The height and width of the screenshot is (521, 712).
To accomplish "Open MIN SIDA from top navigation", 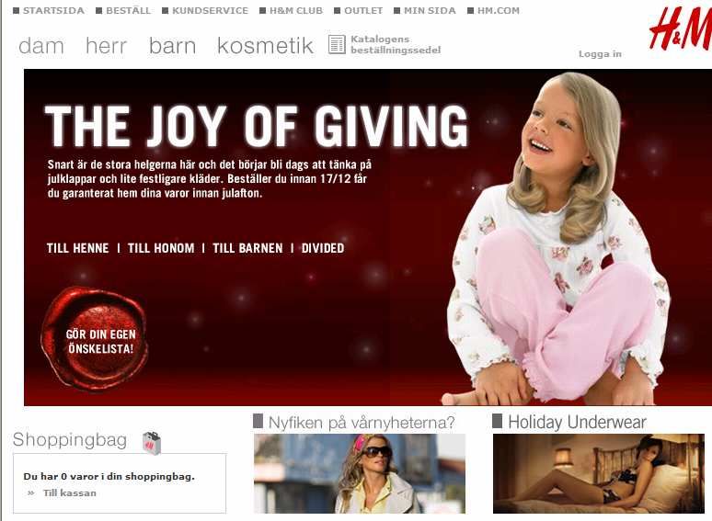I will click(430, 10).
